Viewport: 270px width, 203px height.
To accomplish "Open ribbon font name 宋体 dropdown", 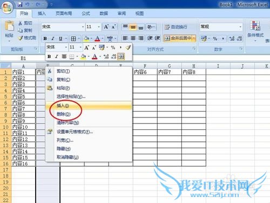I will 83,27.
